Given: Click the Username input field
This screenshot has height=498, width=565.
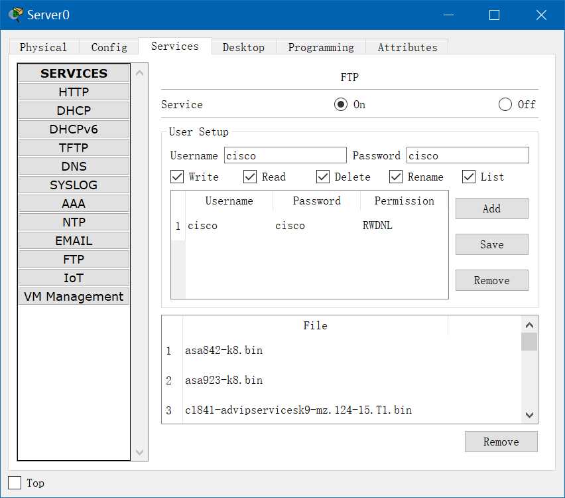Looking at the screenshot, I should (x=285, y=155).
